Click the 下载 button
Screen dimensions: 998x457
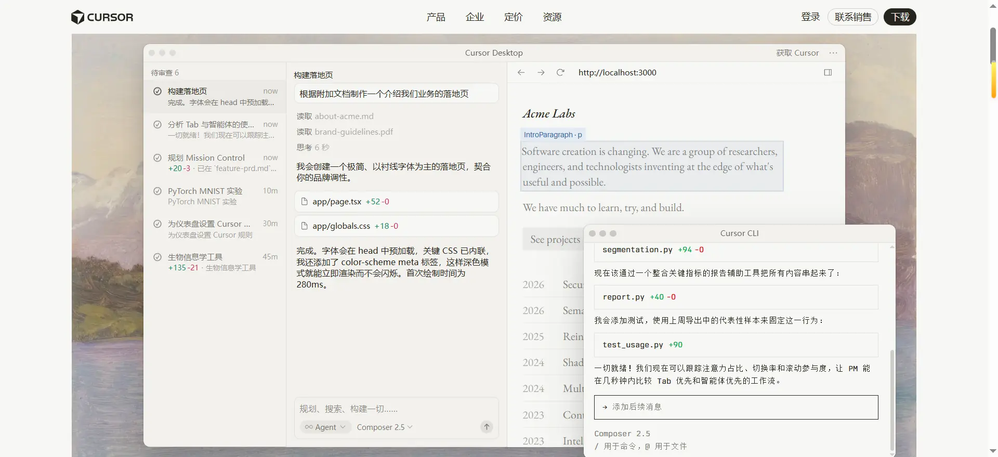point(900,17)
